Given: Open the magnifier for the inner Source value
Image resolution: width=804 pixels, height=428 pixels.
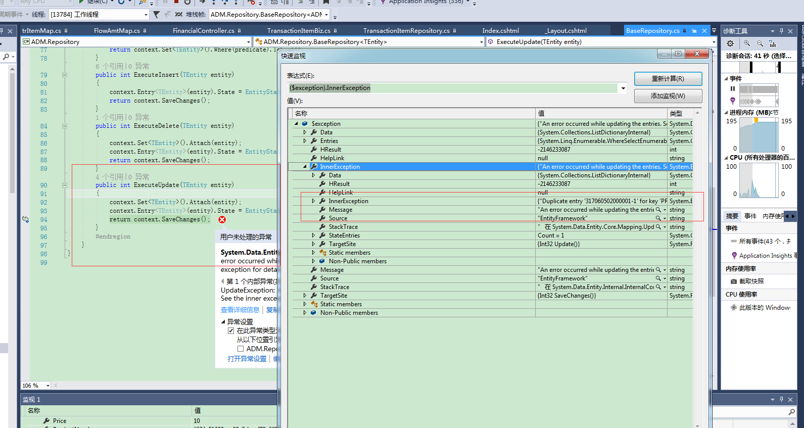Looking at the screenshot, I should pos(658,218).
